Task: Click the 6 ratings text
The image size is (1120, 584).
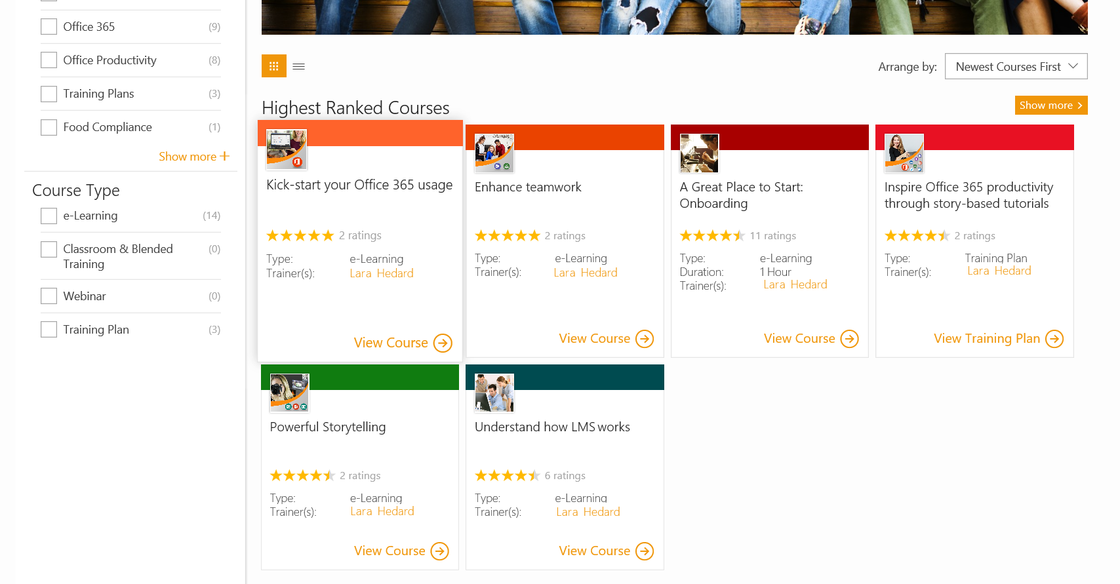Action: (x=565, y=476)
